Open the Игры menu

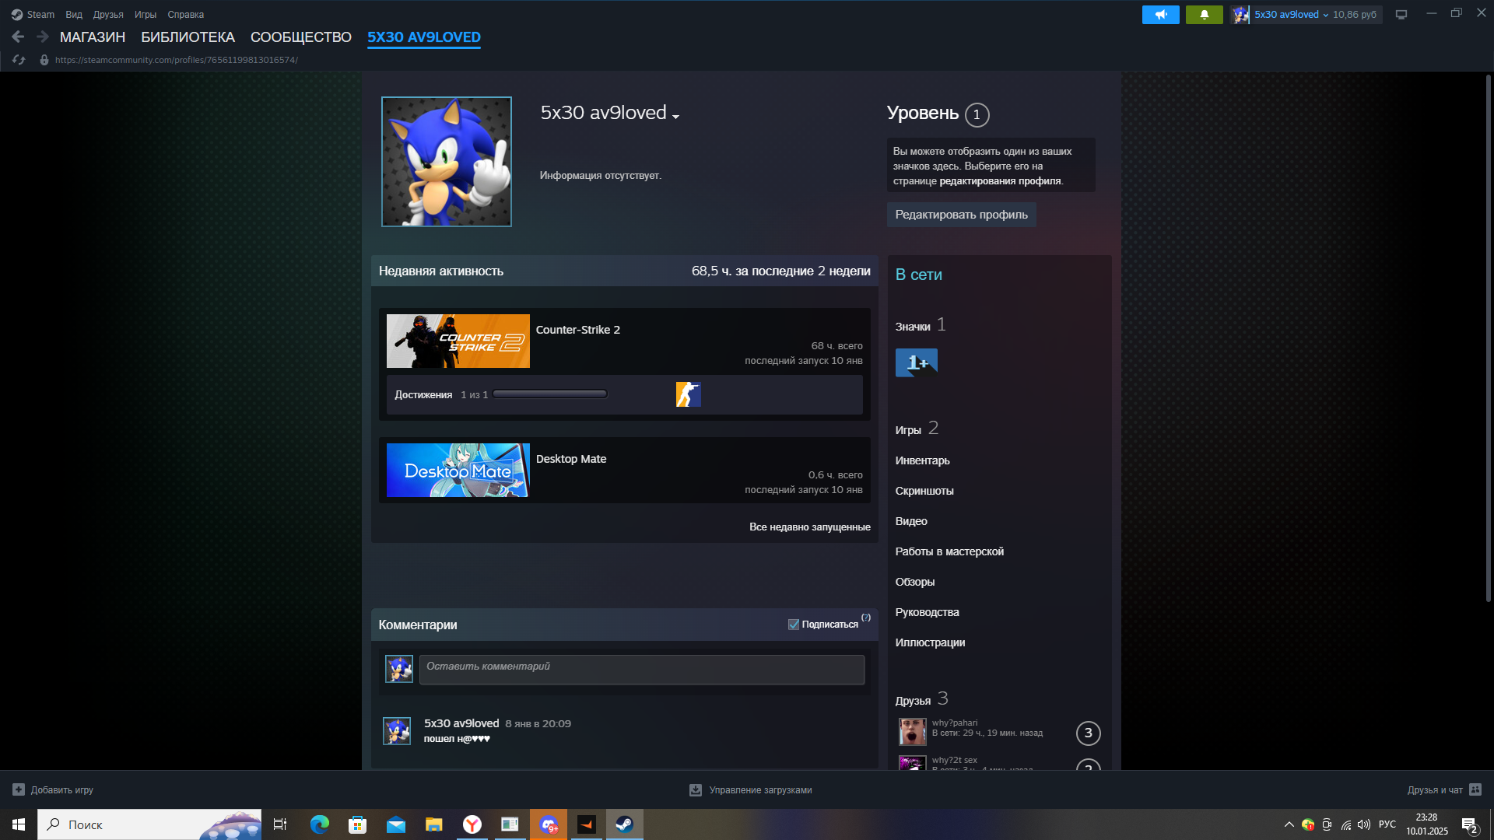[x=146, y=15]
